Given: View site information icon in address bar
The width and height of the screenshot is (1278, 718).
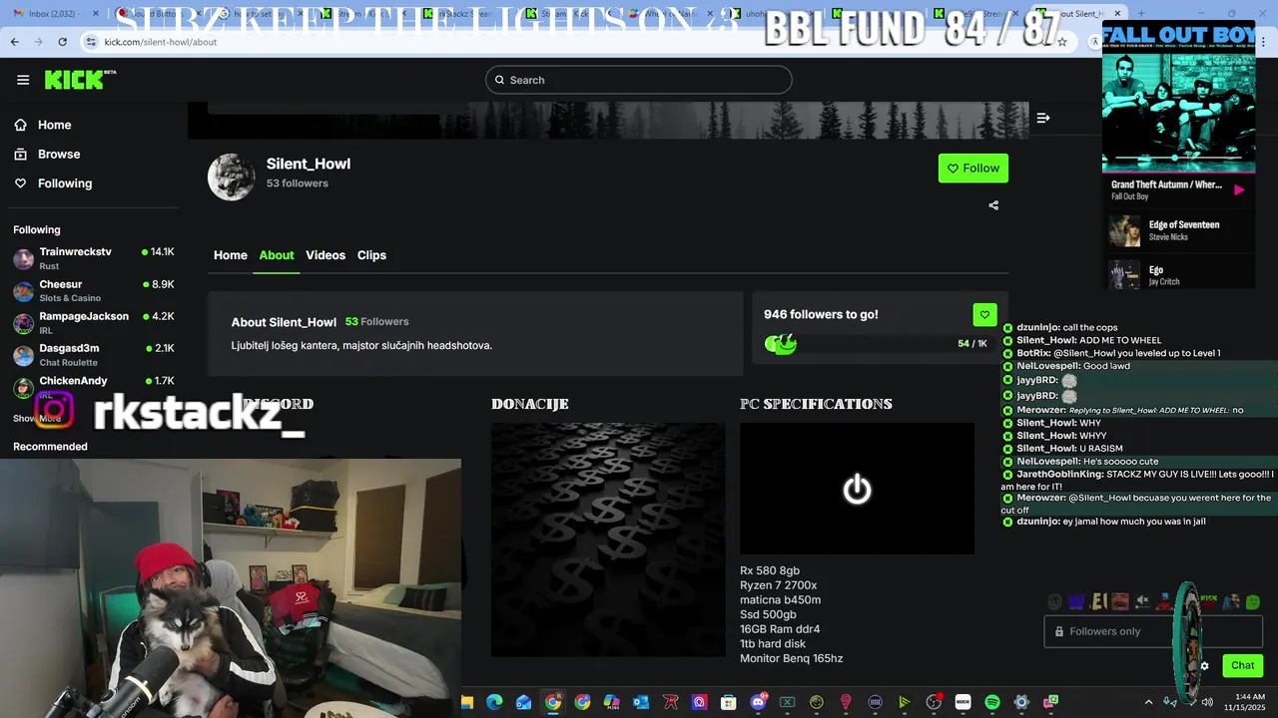Looking at the screenshot, I should (92, 42).
